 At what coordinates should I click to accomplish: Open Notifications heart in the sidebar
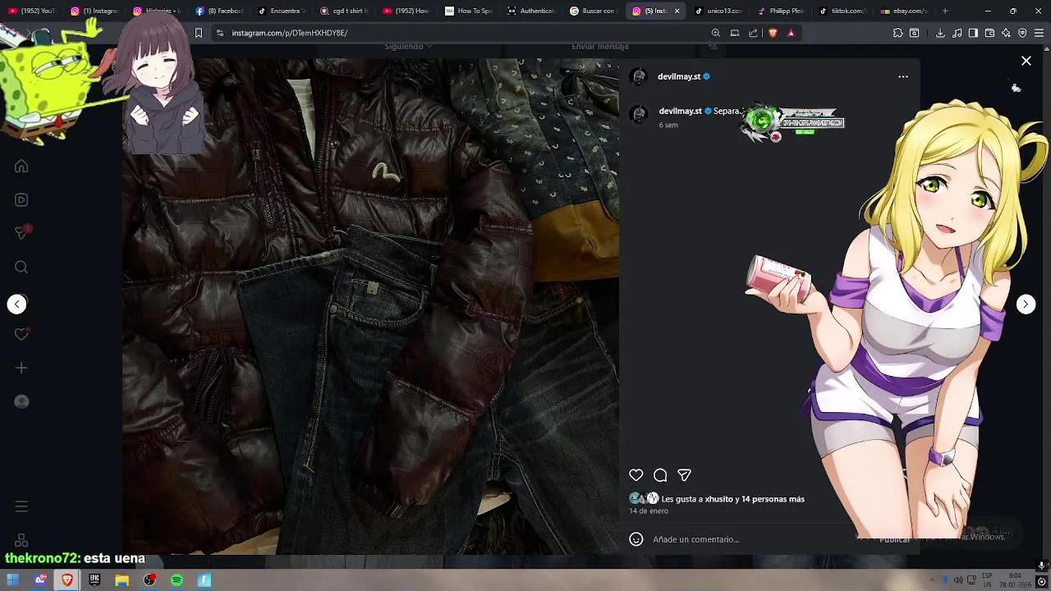(21, 334)
